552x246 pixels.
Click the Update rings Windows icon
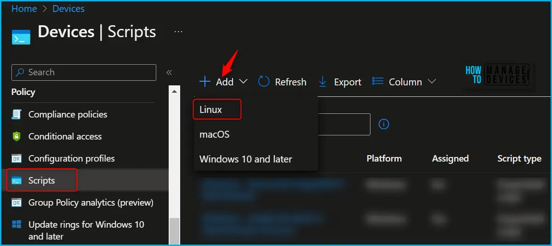click(17, 224)
